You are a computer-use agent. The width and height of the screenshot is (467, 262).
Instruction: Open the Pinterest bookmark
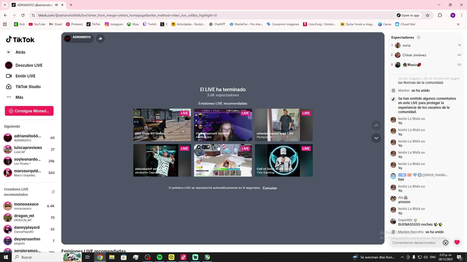74,24
